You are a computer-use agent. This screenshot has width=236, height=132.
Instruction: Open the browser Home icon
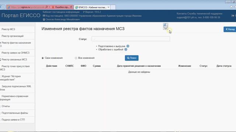pos(231,7)
